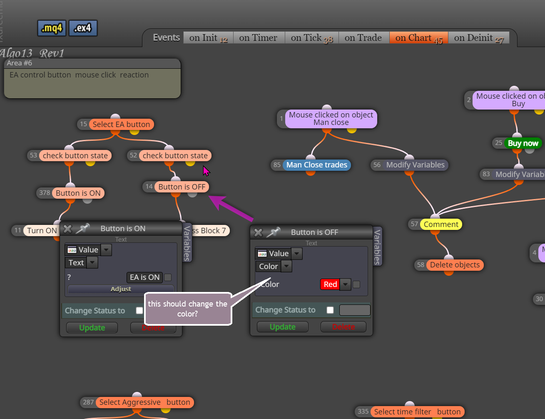Tick the checkbox beside EA is ON
Viewport: 545px width, 419px height.
tap(168, 277)
